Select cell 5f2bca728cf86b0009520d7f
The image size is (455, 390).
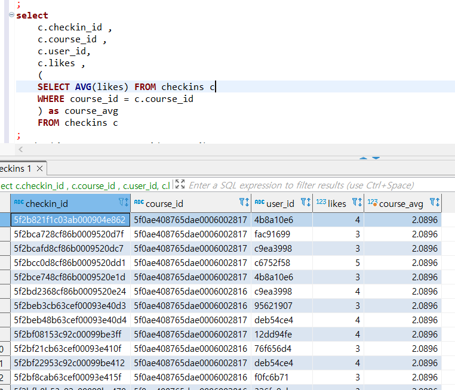click(x=70, y=234)
